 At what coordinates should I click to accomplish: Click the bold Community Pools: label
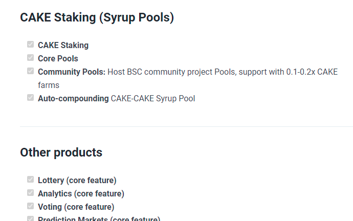tap(72, 72)
